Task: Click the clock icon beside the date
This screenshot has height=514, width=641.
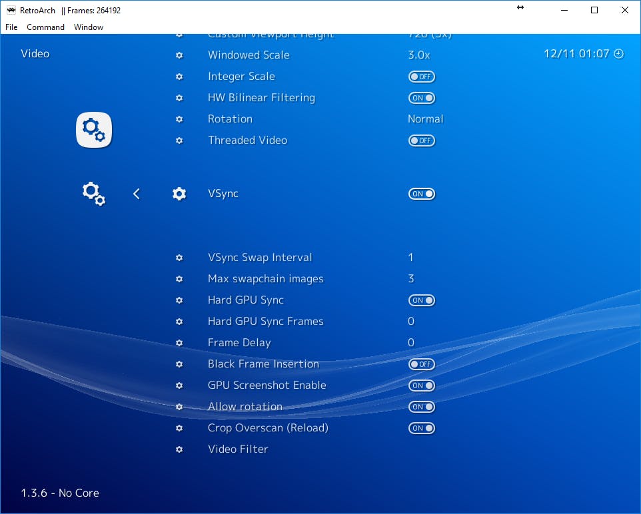Action: [x=619, y=53]
